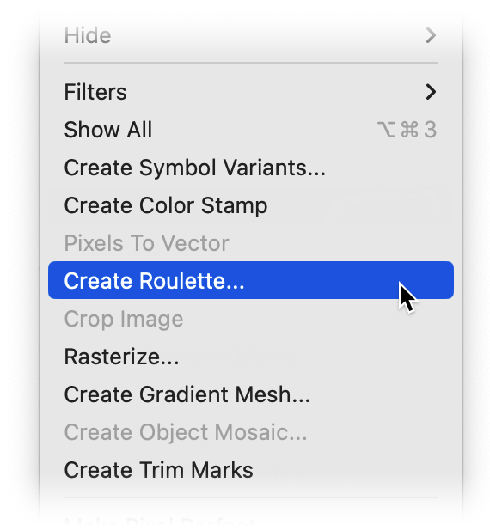Click the separator line below Create Trim Marks
The height and width of the screenshot is (531, 490).
tap(251, 497)
